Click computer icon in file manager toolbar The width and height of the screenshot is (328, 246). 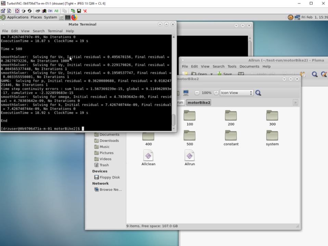coord(186,93)
